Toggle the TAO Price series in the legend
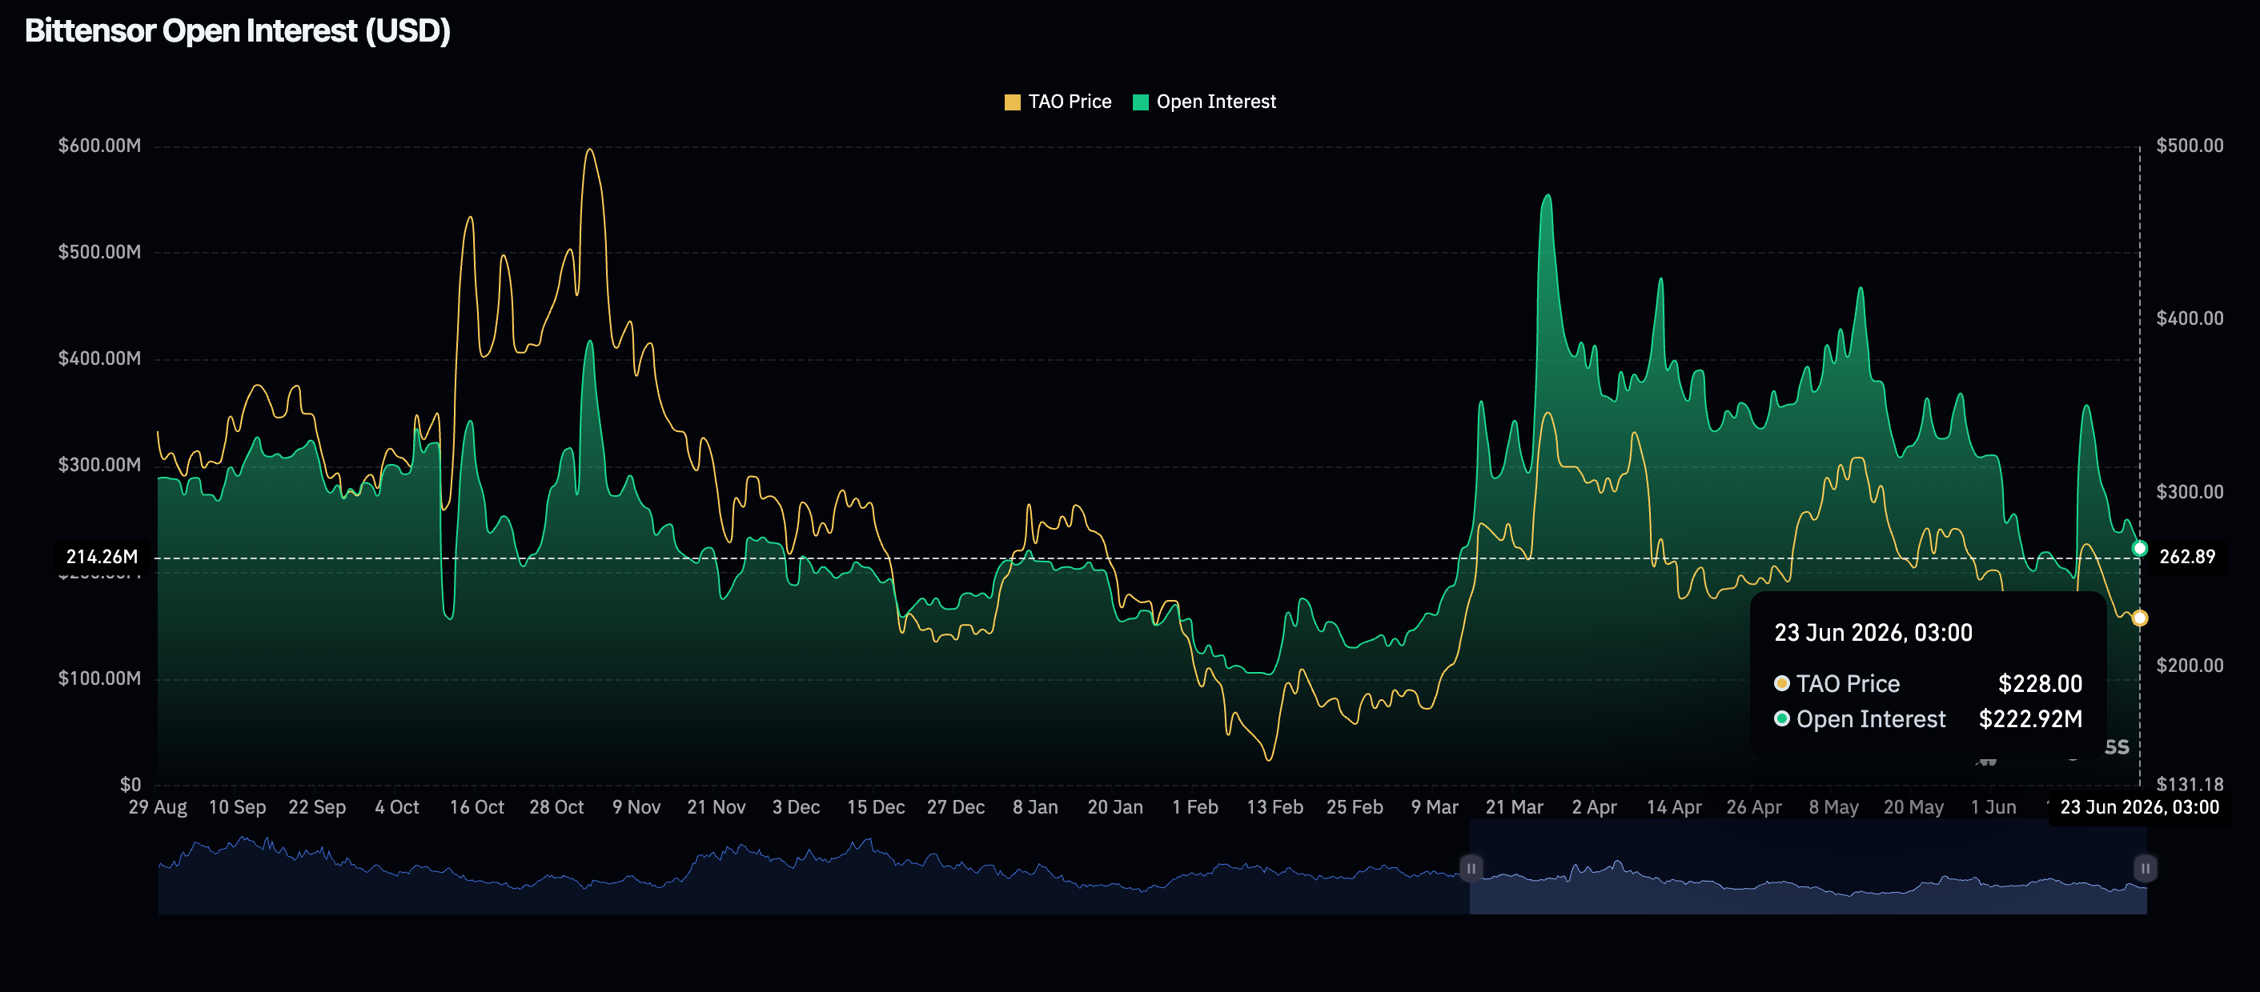The height and width of the screenshot is (992, 2260). click(x=1058, y=102)
